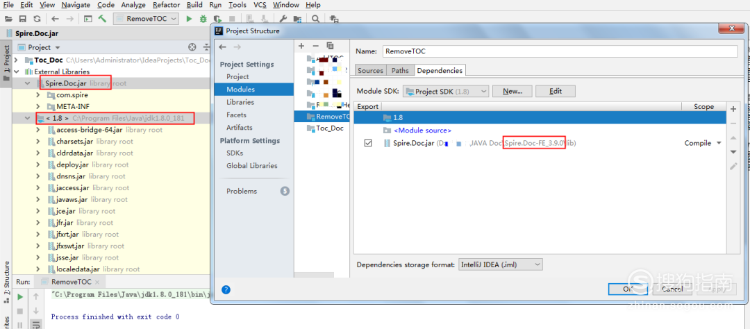This screenshot has height=329, width=750.
Task: Open the dependencies storage format dropdown
Action: (x=500, y=264)
